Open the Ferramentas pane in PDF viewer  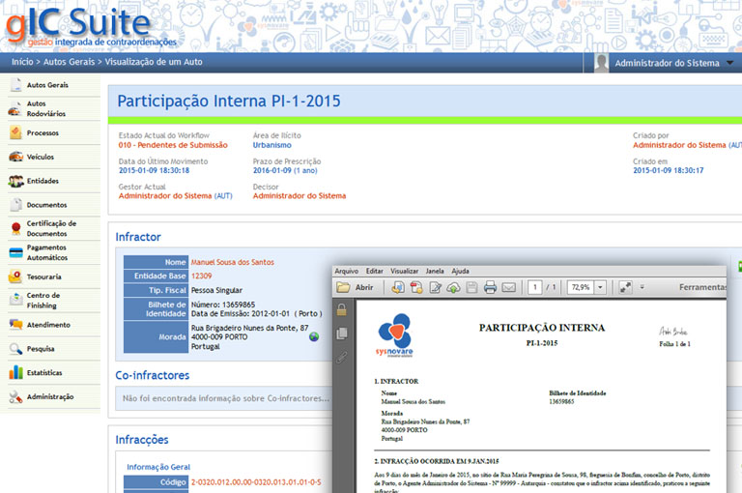(x=702, y=287)
